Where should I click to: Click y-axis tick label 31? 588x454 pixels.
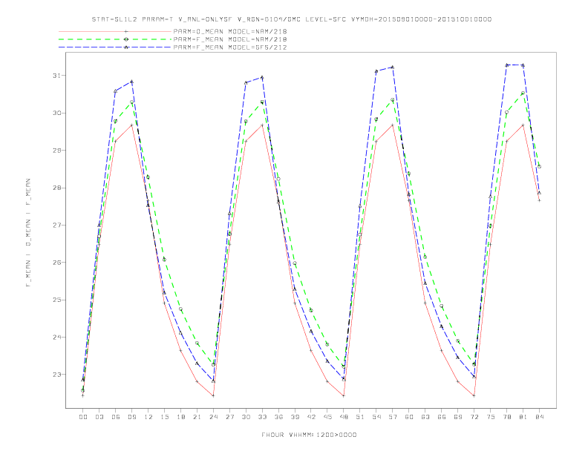[x=56, y=76]
